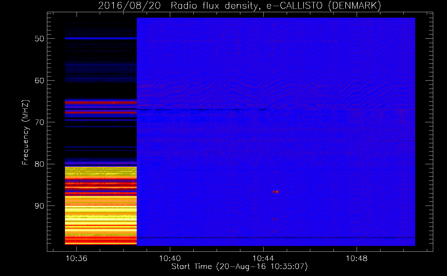Click the 10:48 time tick label
447x276 pixels.
(357, 259)
